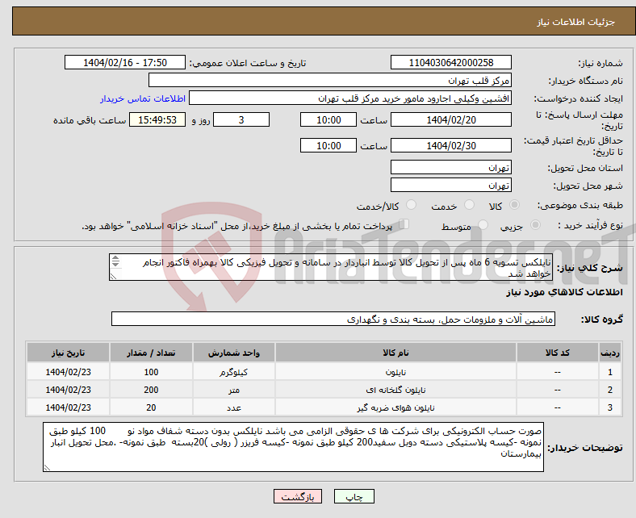The width and height of the screenshot is (636, 518).
Task: Click the resize grip of شرح کلی نیاز
Action: coord(113,277)
